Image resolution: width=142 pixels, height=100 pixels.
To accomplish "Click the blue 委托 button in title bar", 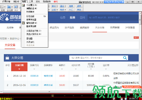I will 117,2.
